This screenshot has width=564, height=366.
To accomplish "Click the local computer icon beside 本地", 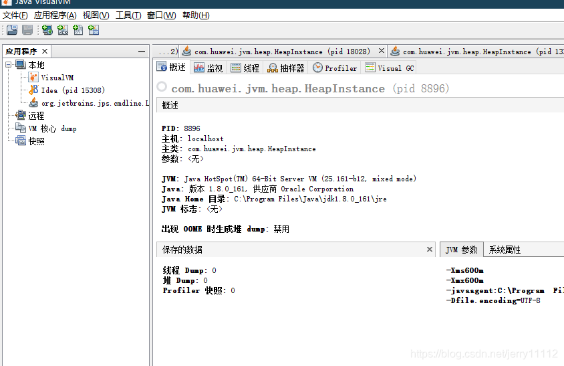I will tap(21, 64).
